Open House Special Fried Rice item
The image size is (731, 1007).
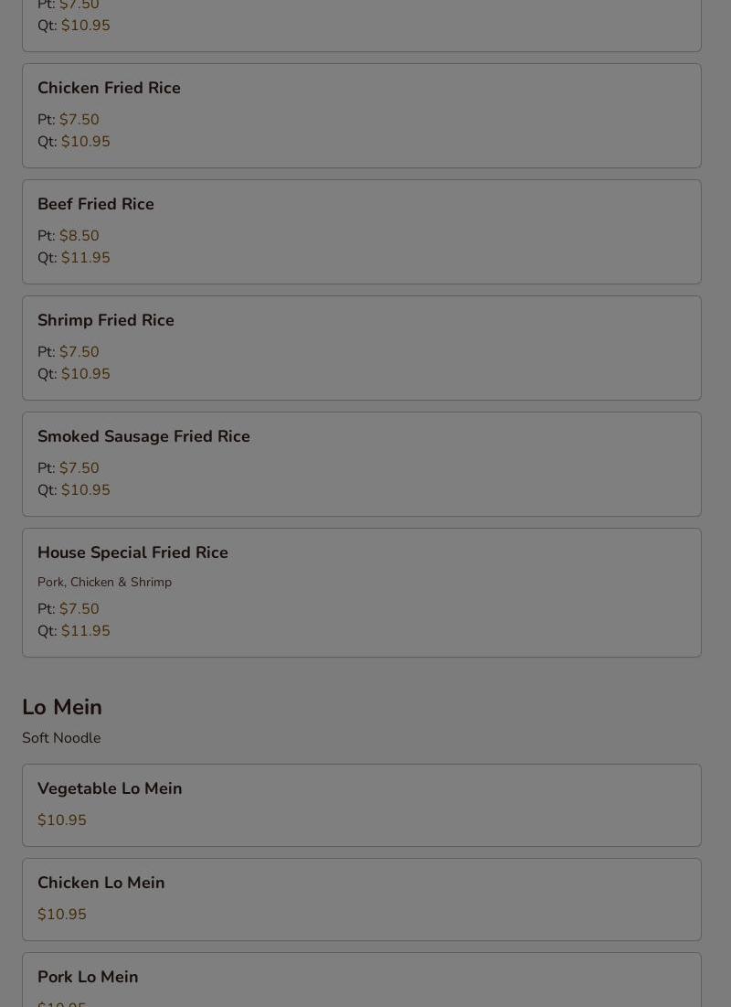[361, 593]
